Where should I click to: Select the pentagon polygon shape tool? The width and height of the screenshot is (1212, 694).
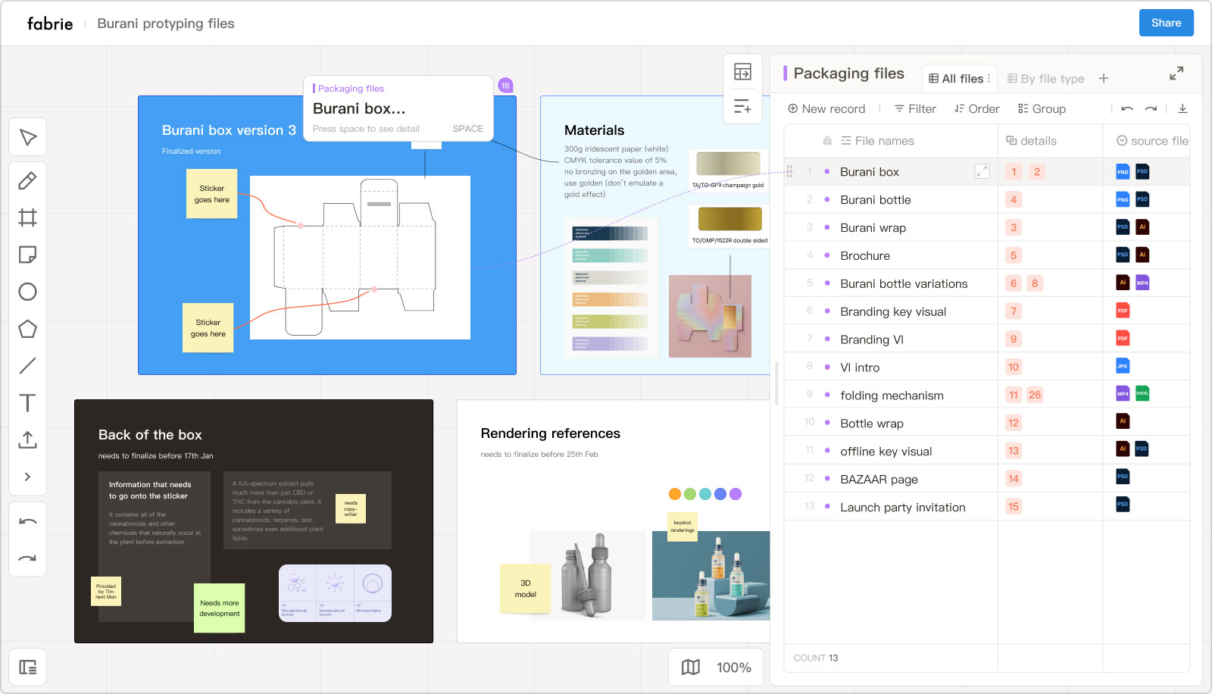point(28,329)
